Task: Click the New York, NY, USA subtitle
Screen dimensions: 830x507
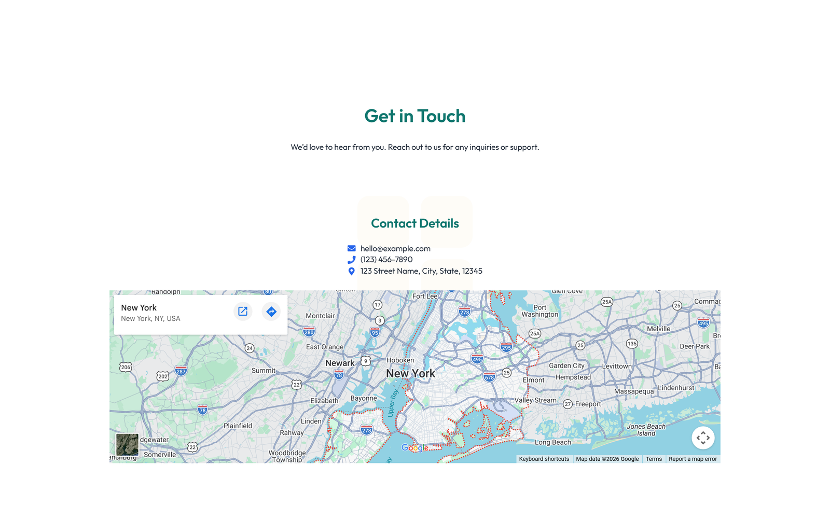Action: (x=150, y=318)
